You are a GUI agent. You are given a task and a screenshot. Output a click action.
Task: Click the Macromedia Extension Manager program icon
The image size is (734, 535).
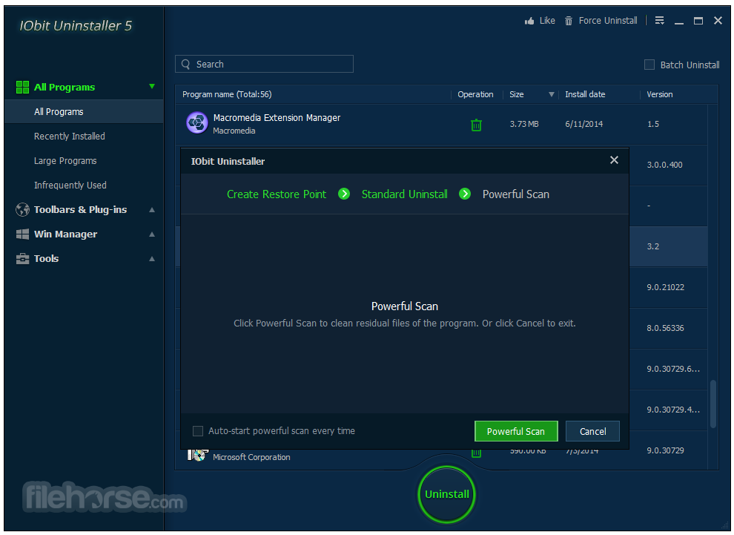[x=197, y=123]
